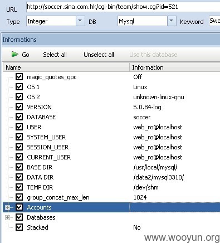Toggle the VERSION checkbox
Image resolution: width=220 pixels, height=243 pixels.
coord(19,107)
